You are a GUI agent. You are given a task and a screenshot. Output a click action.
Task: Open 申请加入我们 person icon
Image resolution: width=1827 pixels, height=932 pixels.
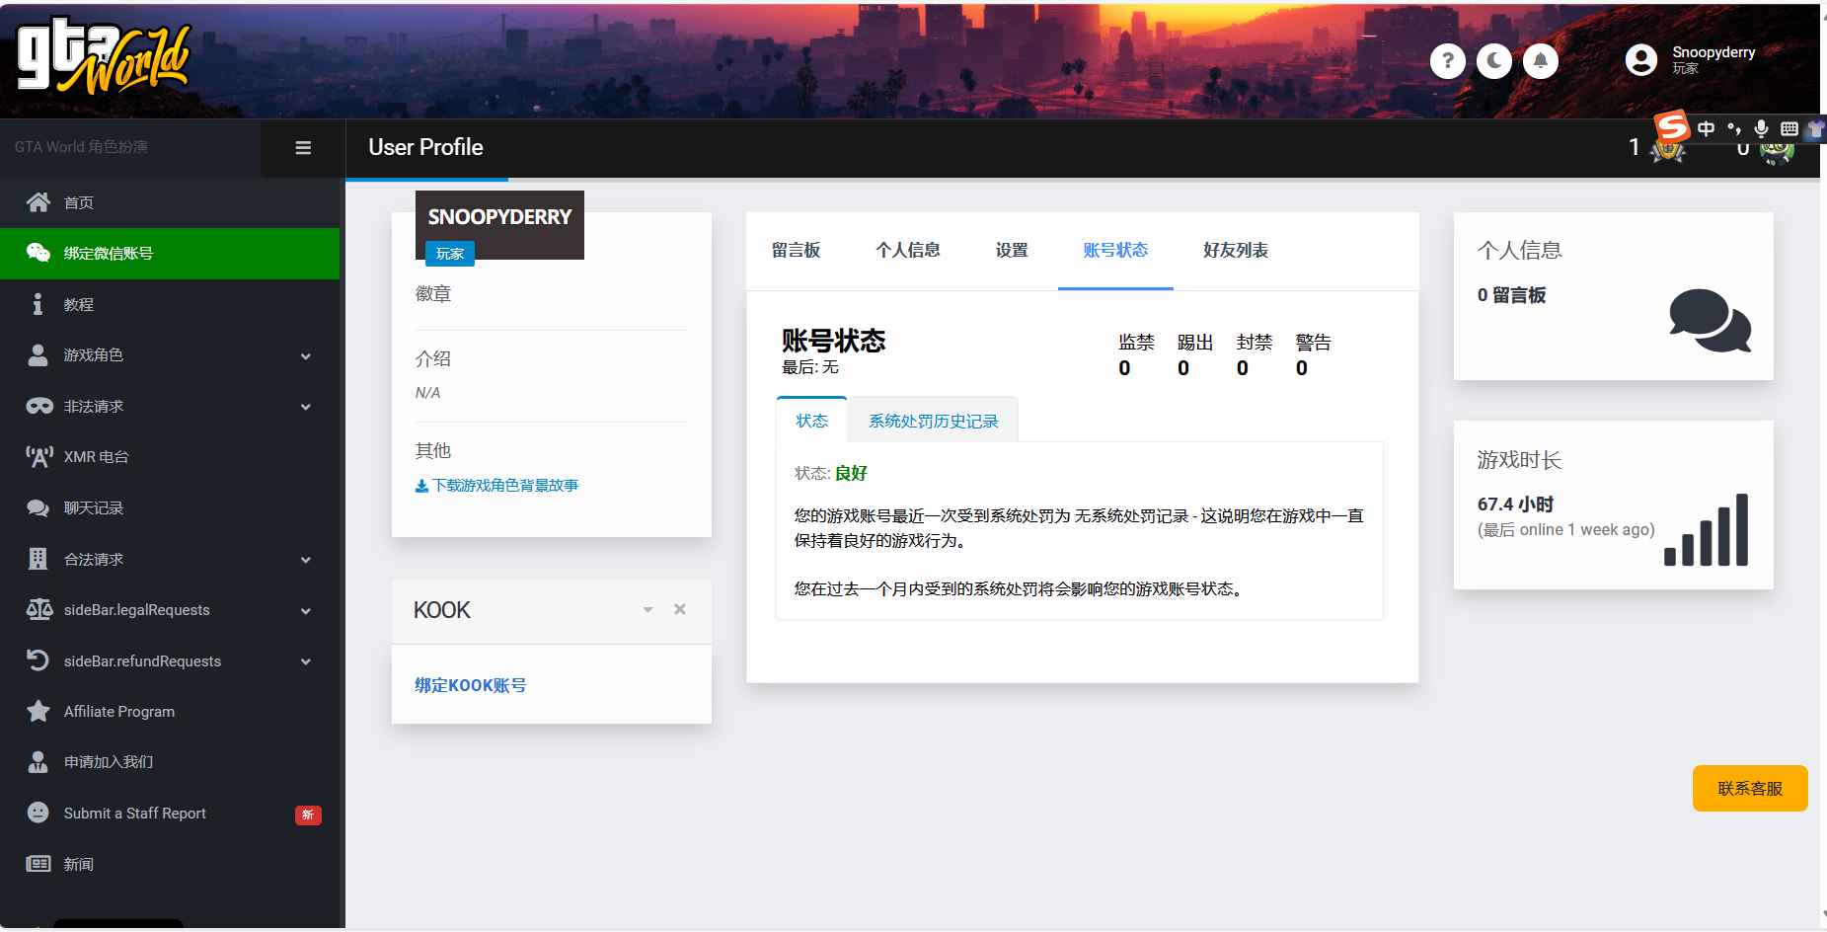tap(38, 762)
